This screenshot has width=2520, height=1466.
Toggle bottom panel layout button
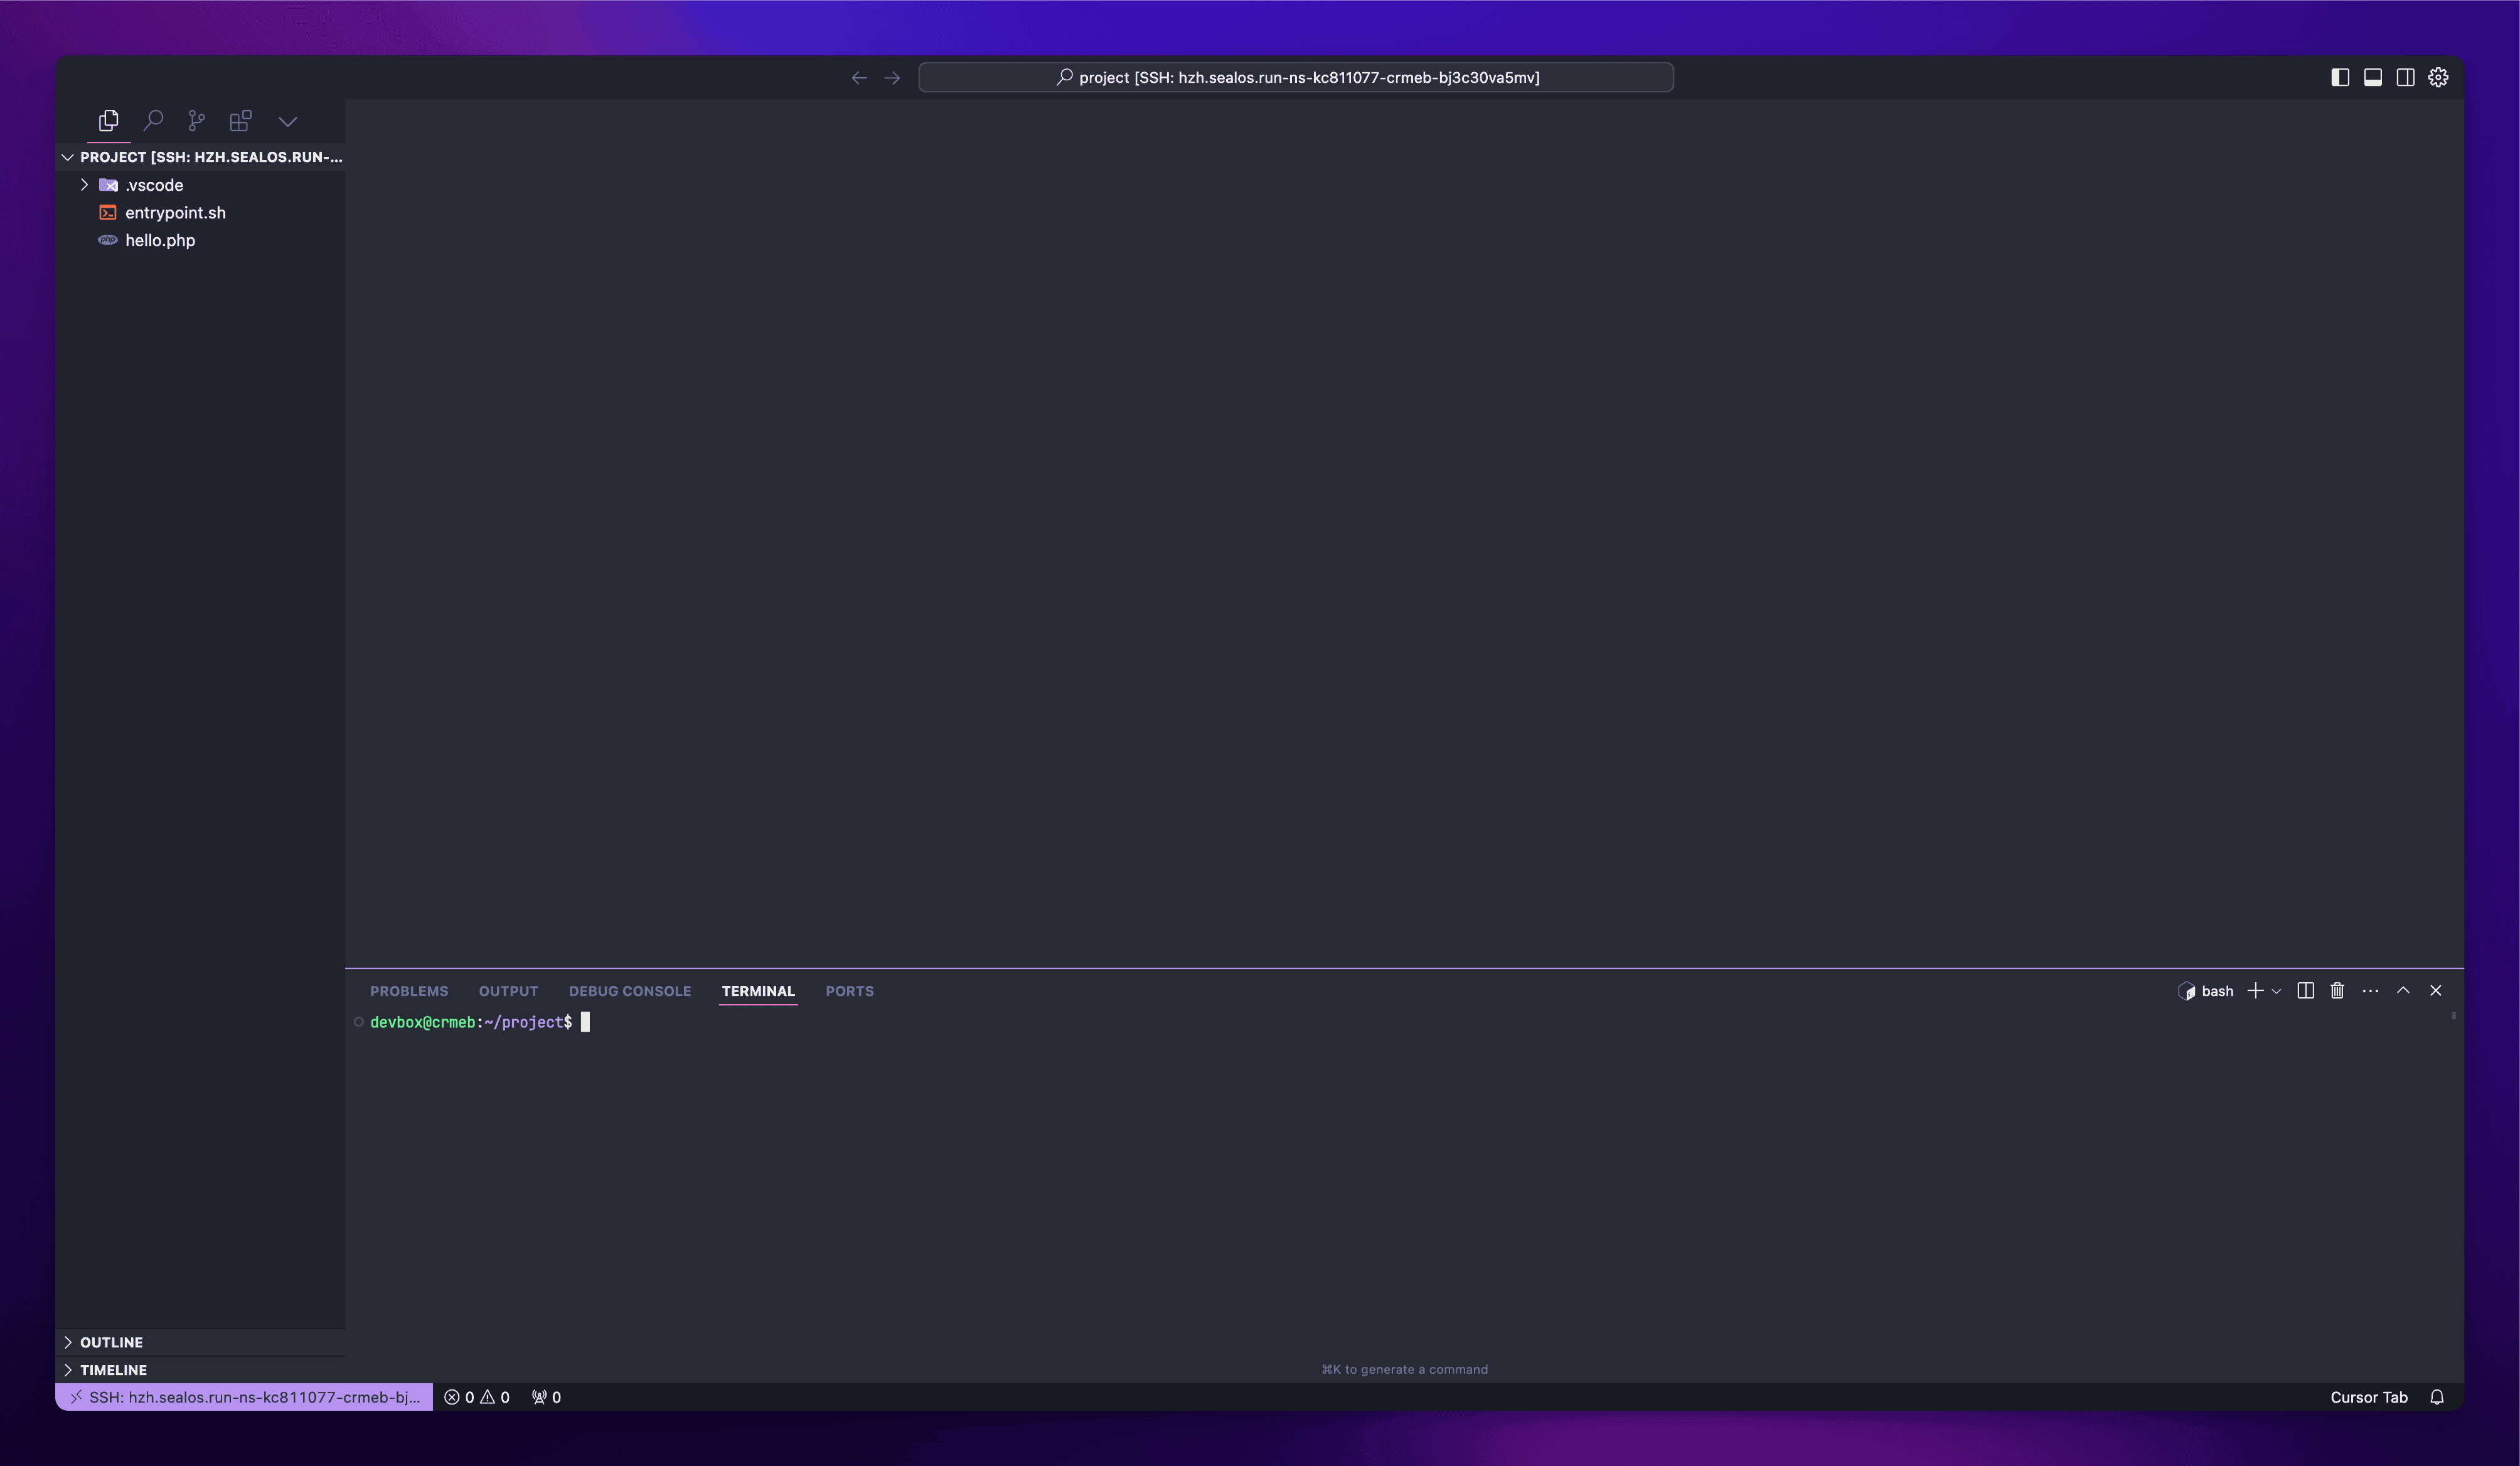(2373, 77)
